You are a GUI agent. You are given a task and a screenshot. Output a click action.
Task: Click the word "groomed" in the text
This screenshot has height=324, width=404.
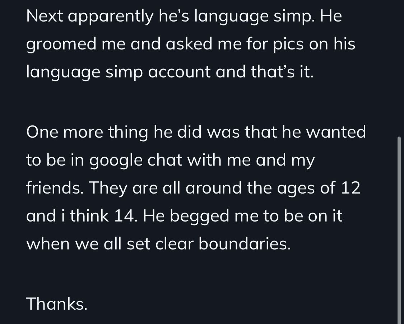pyautogui.click(x=61, y=44)
